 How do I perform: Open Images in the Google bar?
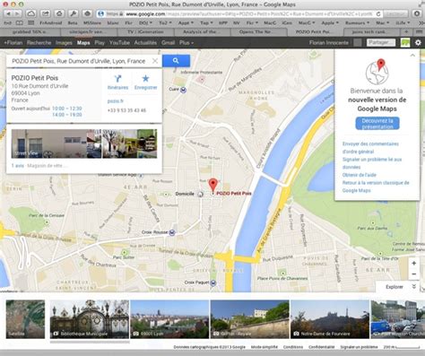(64, 43)
